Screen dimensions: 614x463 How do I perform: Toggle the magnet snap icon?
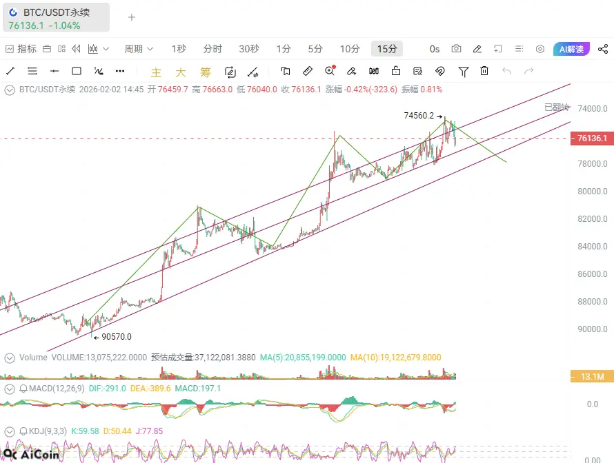(x=439, y=71)
